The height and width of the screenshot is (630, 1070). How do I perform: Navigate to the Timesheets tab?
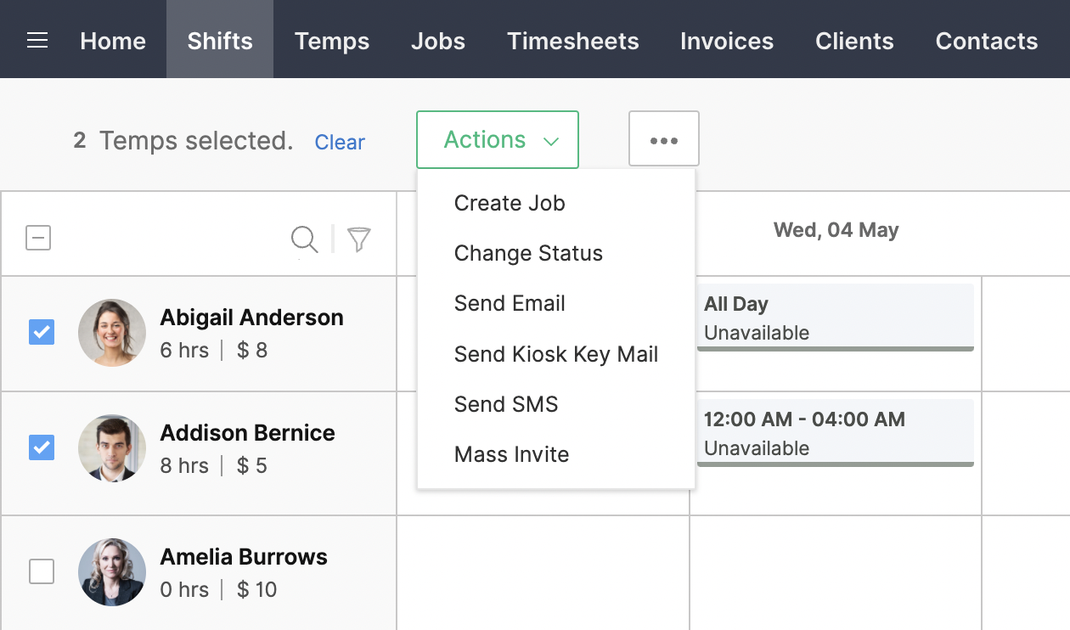(x=572, y=39)
